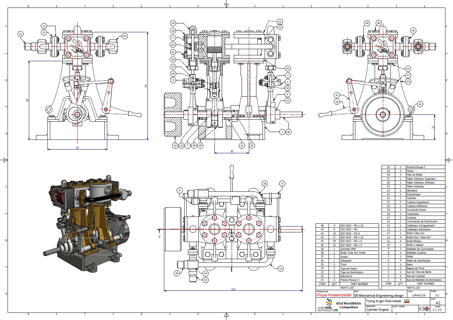Click section marker 'D' beside the top view
The image size is (453, 320).
159,236
